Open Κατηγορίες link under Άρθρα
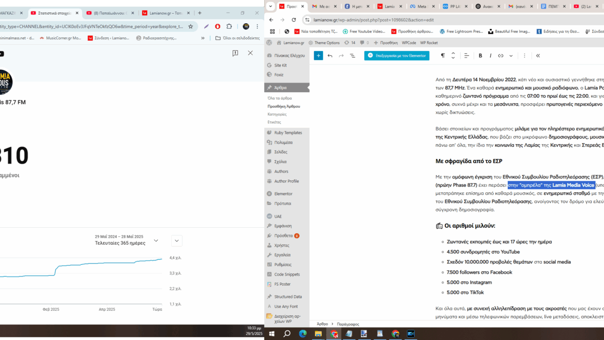 [x=277, y=114]
